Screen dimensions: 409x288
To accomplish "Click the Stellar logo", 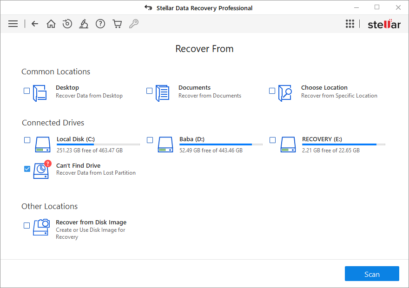I will pyautogui.click(x=384, y=24).
